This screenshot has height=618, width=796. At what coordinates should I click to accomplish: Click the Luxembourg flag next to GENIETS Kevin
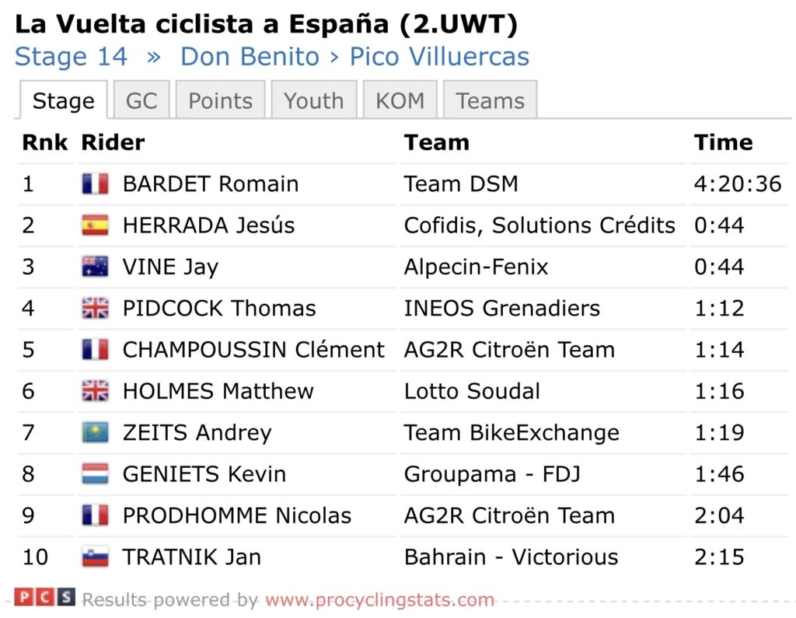pos(95,474)
